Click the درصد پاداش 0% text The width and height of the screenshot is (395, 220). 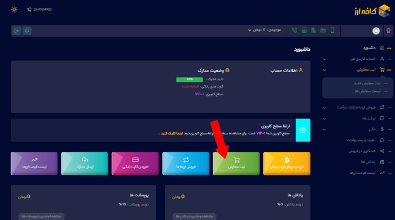[x=290, y=204]
